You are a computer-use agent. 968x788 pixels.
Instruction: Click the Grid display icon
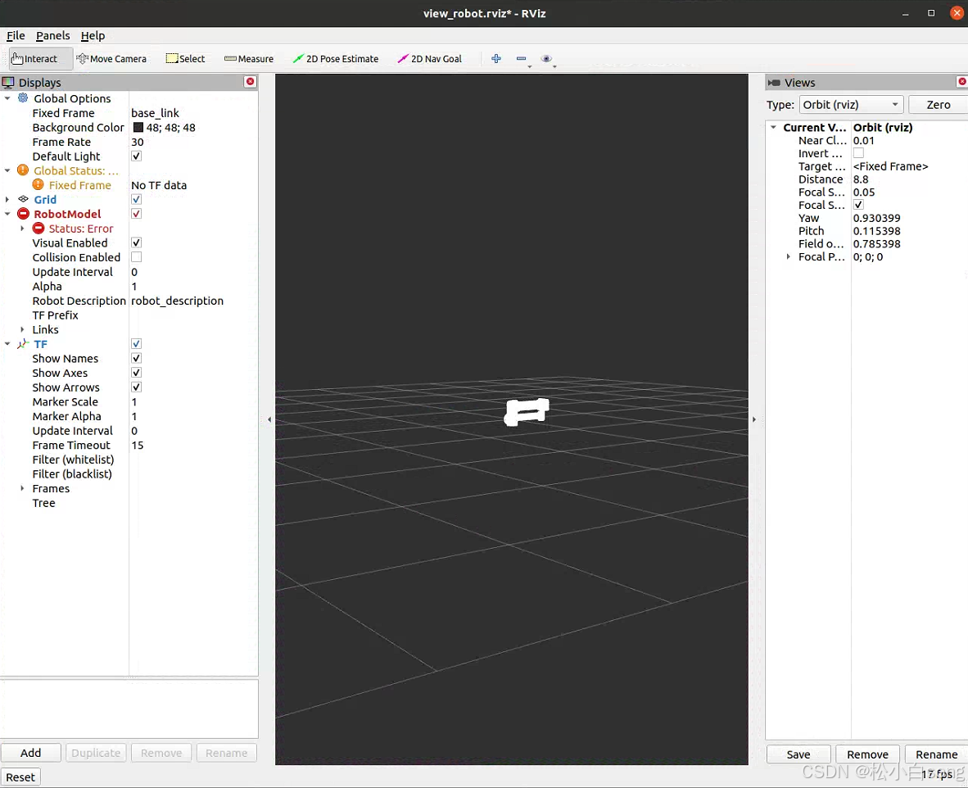tap(23, 199)
